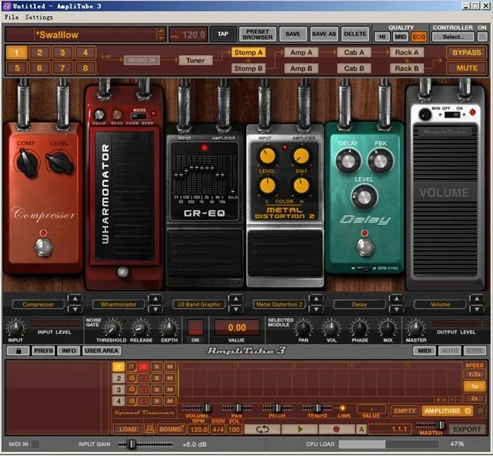
Task: Toggle the BYPASS button
Action: point(467,53)
